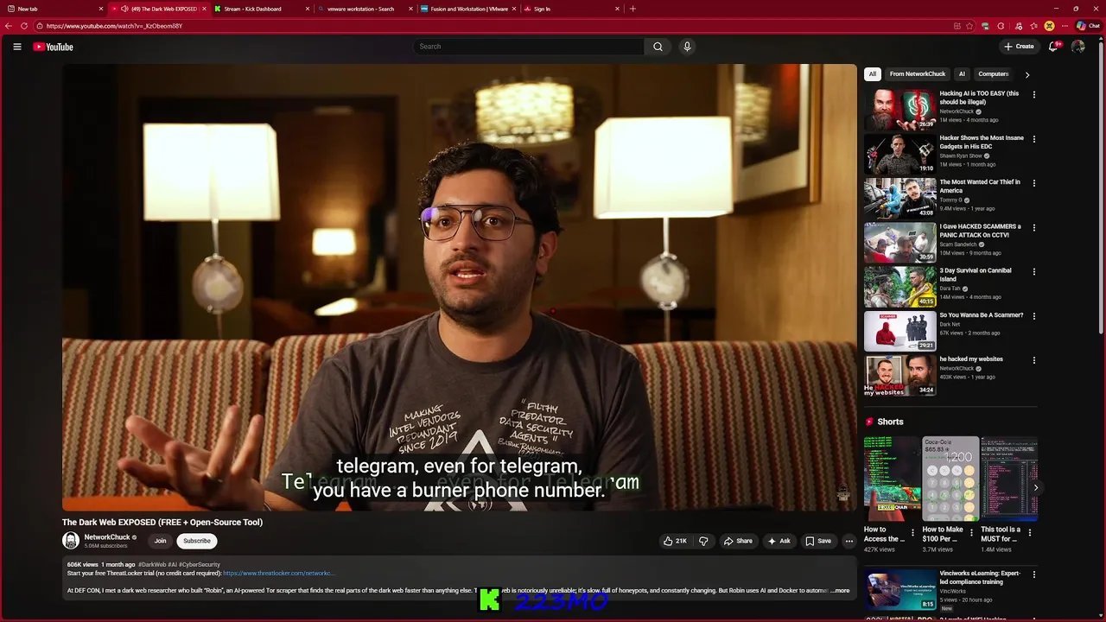Go to the YouTube home logo
1106x622 pixels.
(53, 47)
